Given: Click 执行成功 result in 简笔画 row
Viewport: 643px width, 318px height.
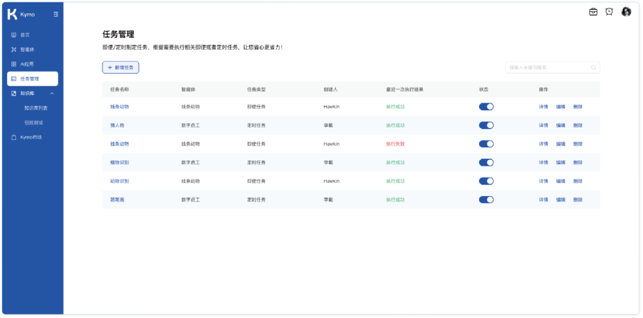Looking at the screenshot, I should [x=395, y=200].
